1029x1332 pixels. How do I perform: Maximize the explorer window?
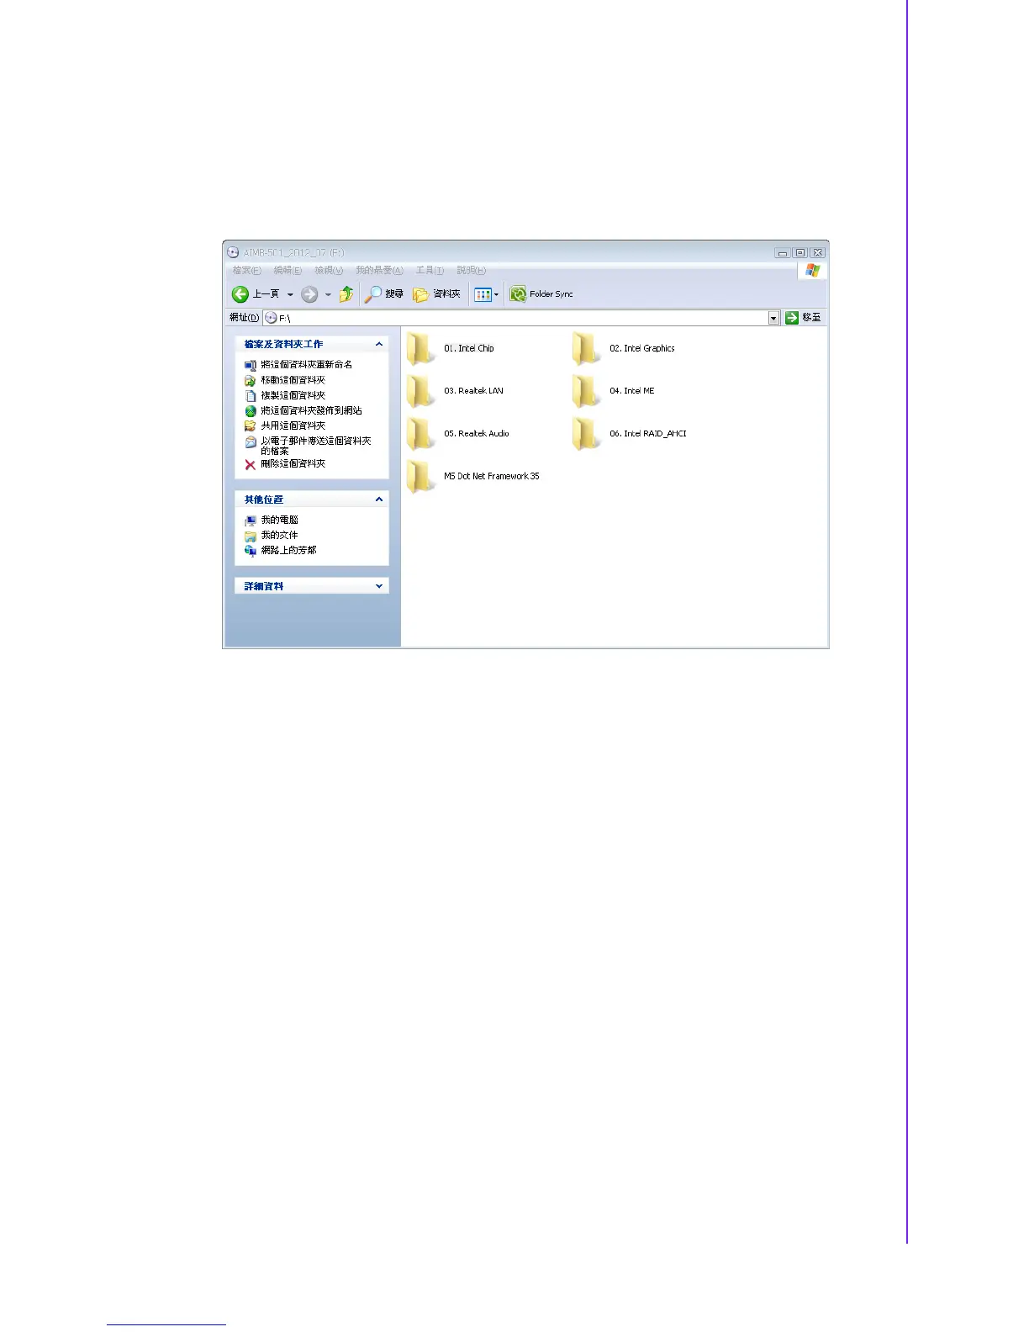coord(800,252)
